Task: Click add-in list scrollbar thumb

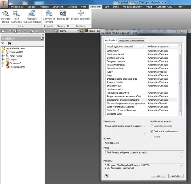Action: click(179, 83)
